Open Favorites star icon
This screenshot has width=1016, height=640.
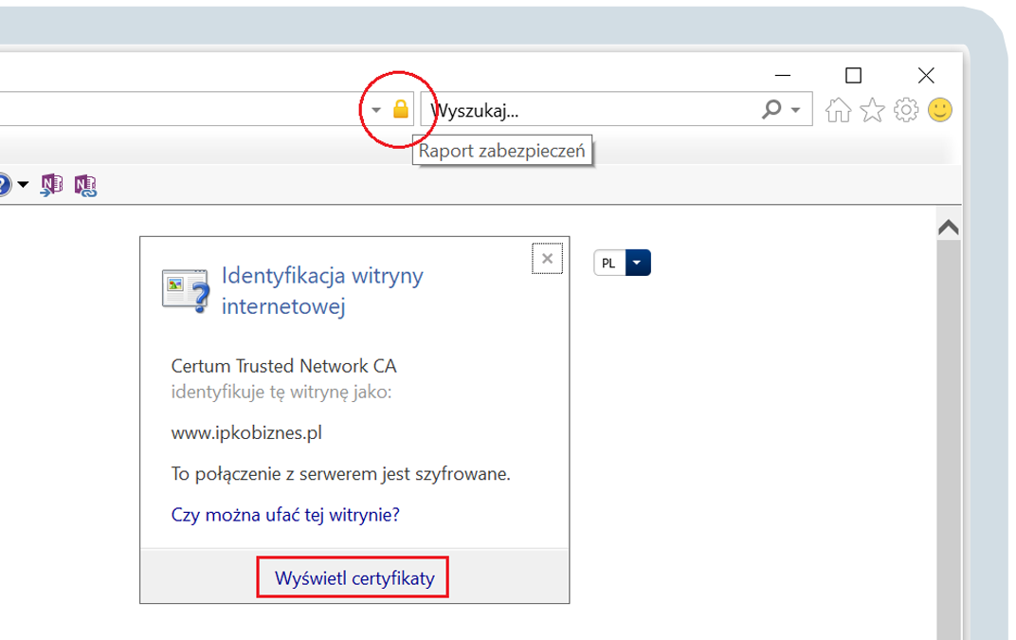click(x=872, y=110)
